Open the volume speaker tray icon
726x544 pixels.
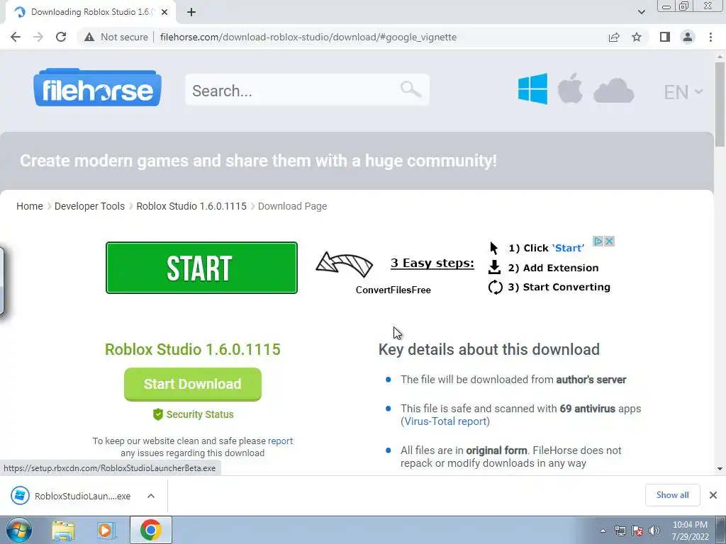pyautogui.click(x=654, y=531)
